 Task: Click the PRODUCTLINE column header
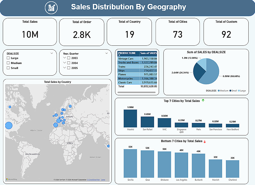point(128,53)
